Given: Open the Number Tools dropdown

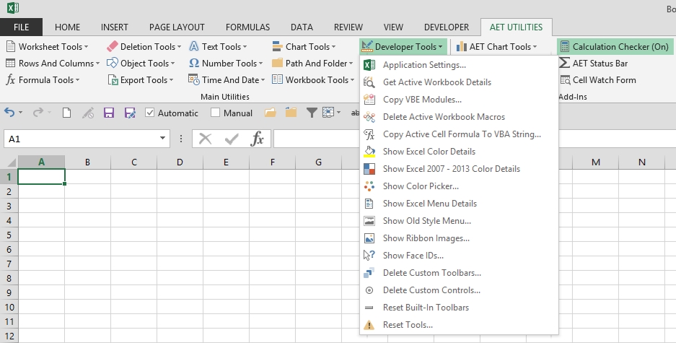Looking at the screenshot, I should coord(226,63).
